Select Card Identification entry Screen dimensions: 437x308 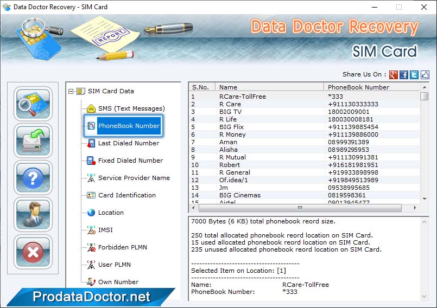[127, 195]
